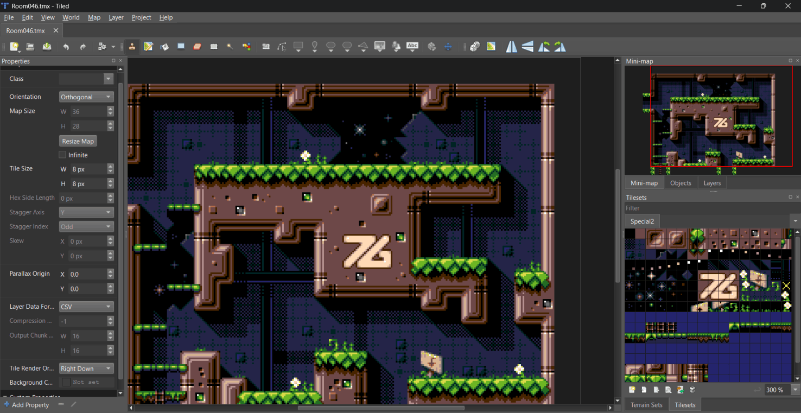Click the Open file icon
Screen dimensions: 801x413
[30, 47]
